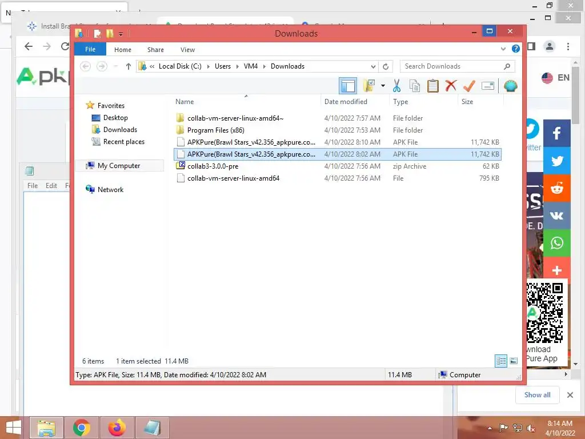Click the Classic Shell teal shell icon

(510, 86)
